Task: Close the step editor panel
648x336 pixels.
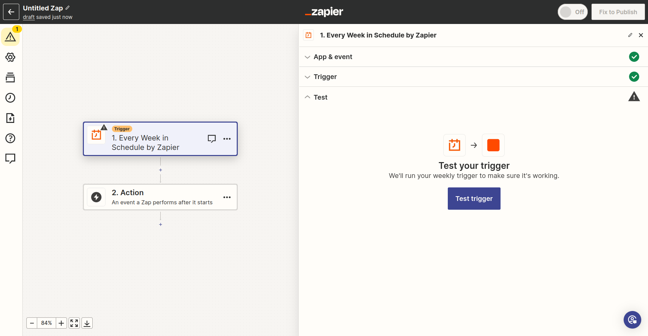Action: [x=641, y=35]
